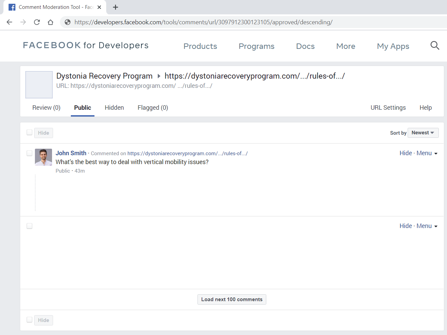
Task: Close the Comment Moderation Tool tab
Action: click(x=99, y=7)
